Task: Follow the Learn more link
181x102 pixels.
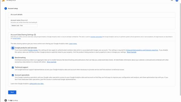Action: pos(73,44)
